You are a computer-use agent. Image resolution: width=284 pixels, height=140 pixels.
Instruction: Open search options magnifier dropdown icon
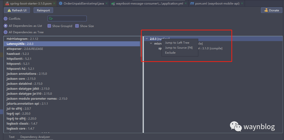51,18
